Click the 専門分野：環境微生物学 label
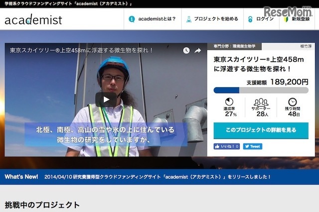The image size is (319, 212). pyautogui.click(x=234, y=46)
